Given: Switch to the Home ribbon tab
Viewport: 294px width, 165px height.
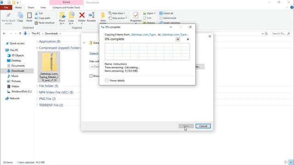Looking at the screenshot, I should [18, 7].
